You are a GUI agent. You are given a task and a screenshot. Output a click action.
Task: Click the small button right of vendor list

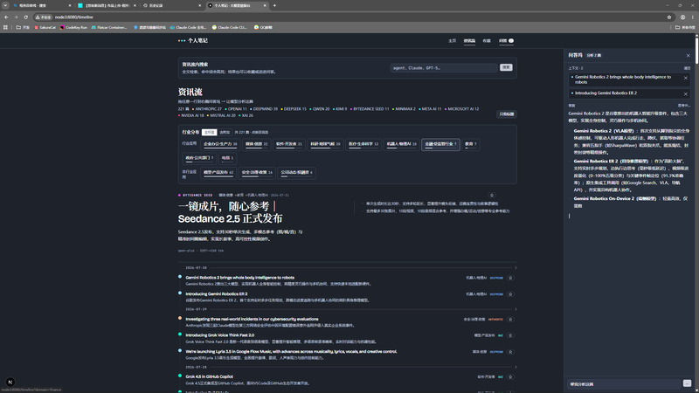(507, 114)
